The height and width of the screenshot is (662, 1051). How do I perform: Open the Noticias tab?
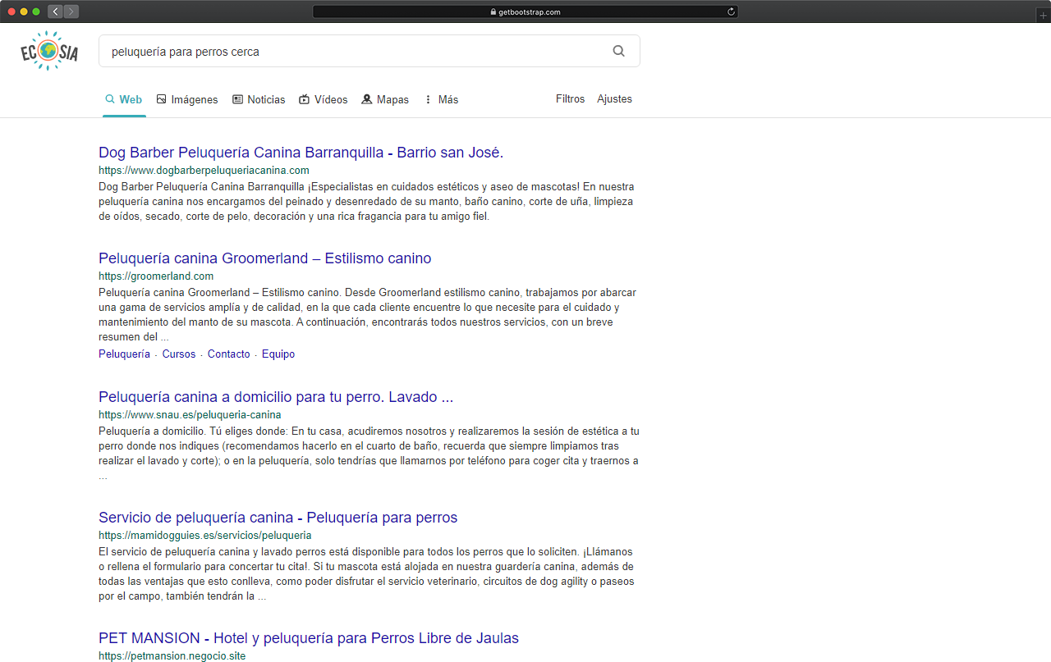click(x=259, y=99)
